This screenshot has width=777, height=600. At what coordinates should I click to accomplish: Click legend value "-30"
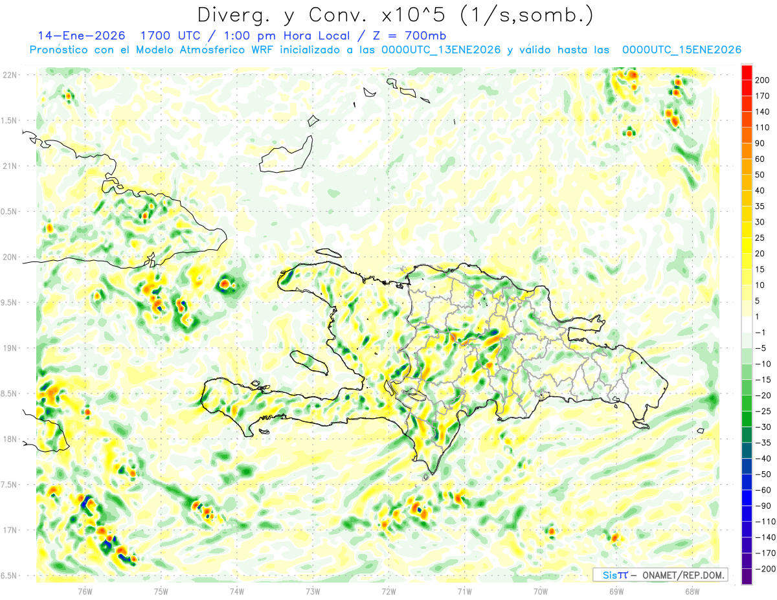(764, 427)
